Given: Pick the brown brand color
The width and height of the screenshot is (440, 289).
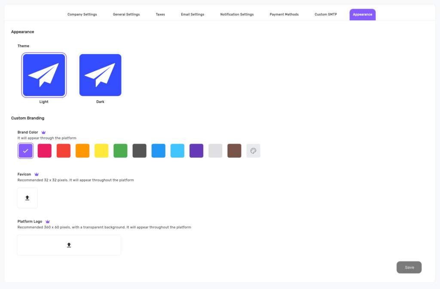Looking at the screenshot, I should pyautogui.click(x=234, y=151).
